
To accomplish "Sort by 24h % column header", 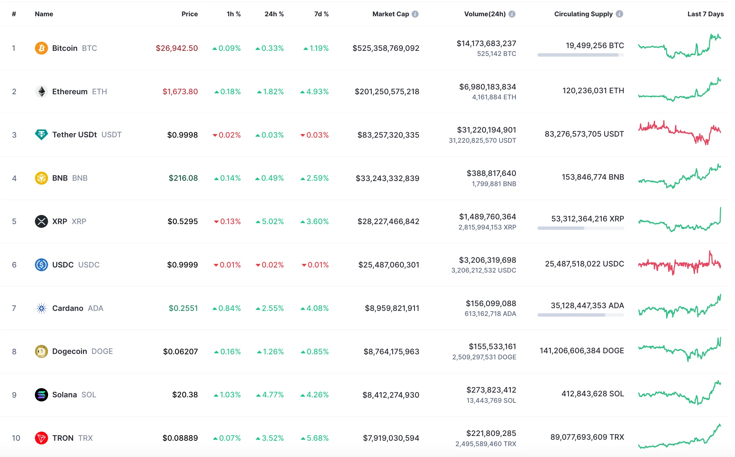I will point(274,14).
